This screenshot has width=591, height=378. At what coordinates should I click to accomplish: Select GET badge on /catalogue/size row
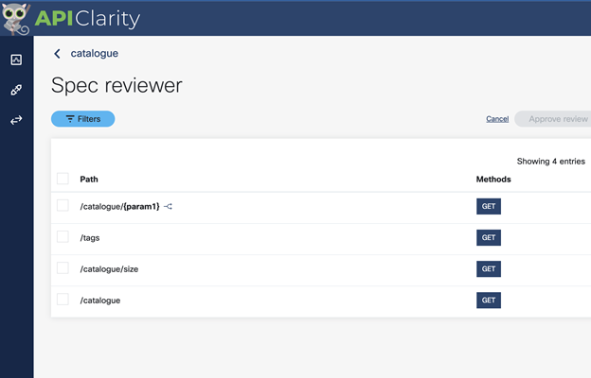tap(488, 269)
